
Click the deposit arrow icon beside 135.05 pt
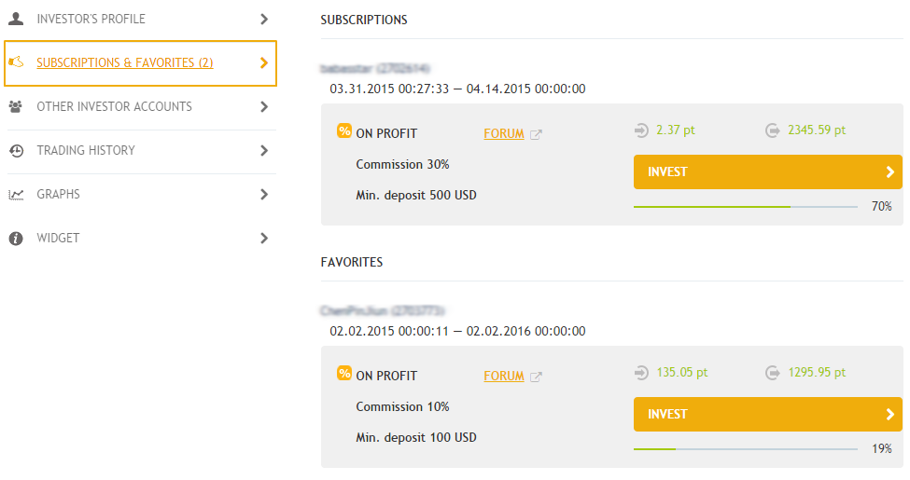pyautogui.click(x=641, y=373)
